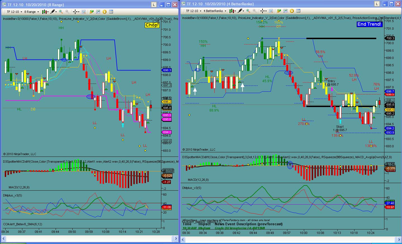Select the -0.529 MACD value marker, 8 Range chart
Image resolution: width=402 pixels, height=244 pixels.
[x=167, y=176]
